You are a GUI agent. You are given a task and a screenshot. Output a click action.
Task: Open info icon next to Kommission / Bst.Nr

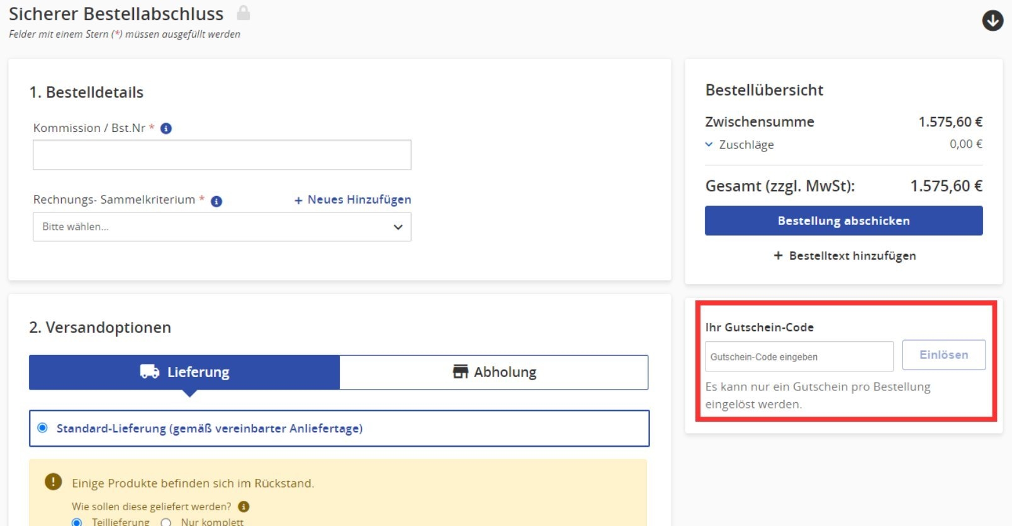(166, 128)
